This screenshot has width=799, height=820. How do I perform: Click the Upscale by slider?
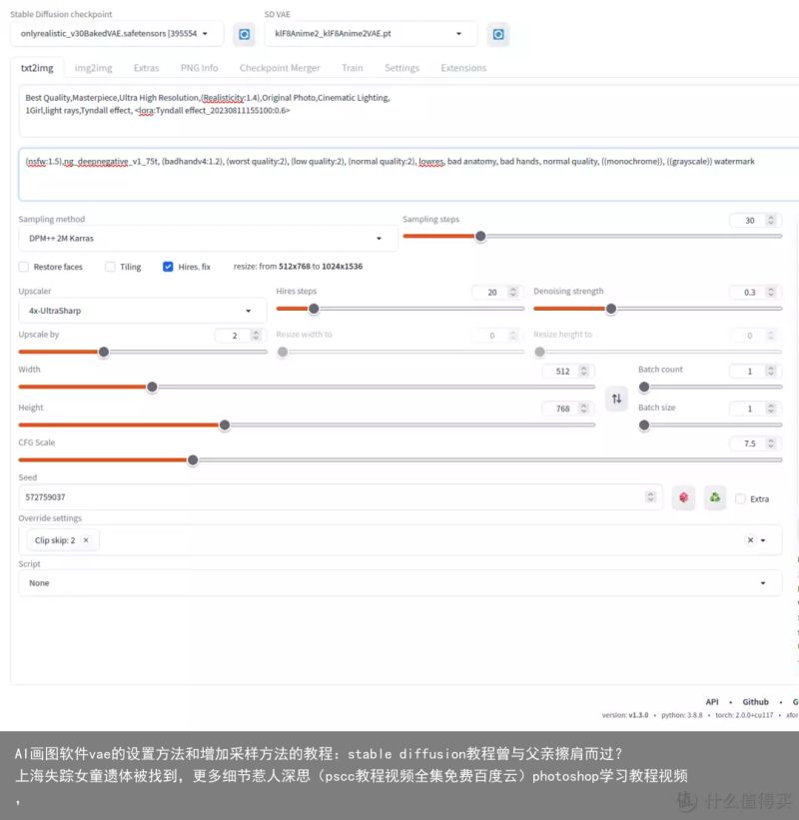click(142, 352)
